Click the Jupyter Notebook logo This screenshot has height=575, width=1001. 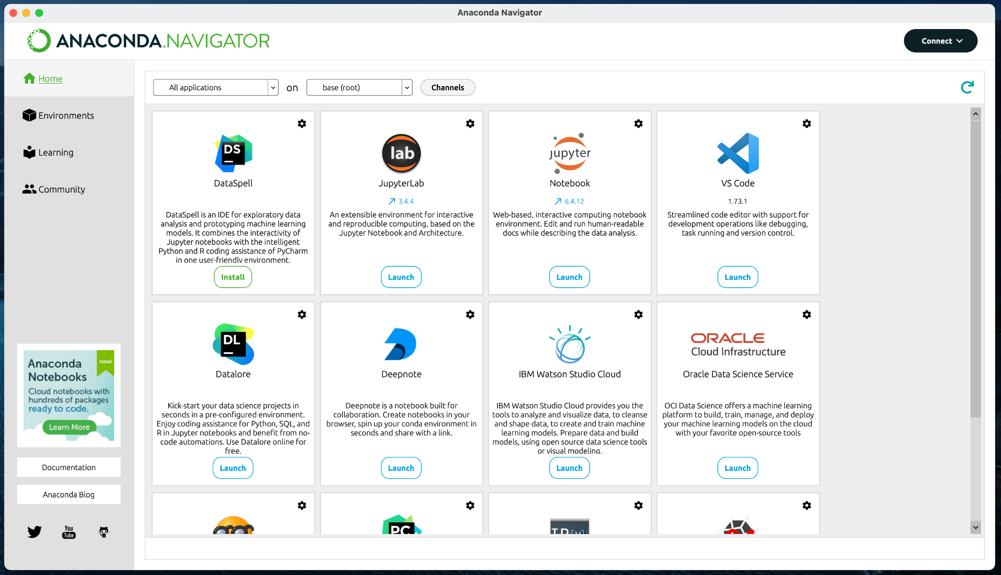(x=570, y=153)
